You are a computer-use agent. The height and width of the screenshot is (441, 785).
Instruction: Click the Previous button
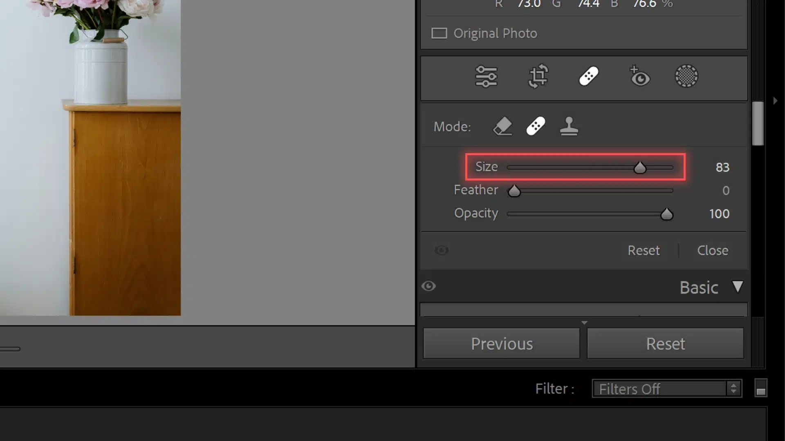coord(501,344)
